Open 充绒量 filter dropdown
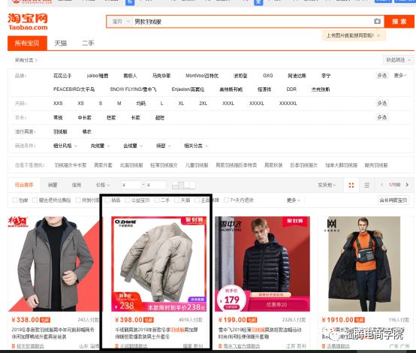The image size is (416, 353). click(100, 146)
